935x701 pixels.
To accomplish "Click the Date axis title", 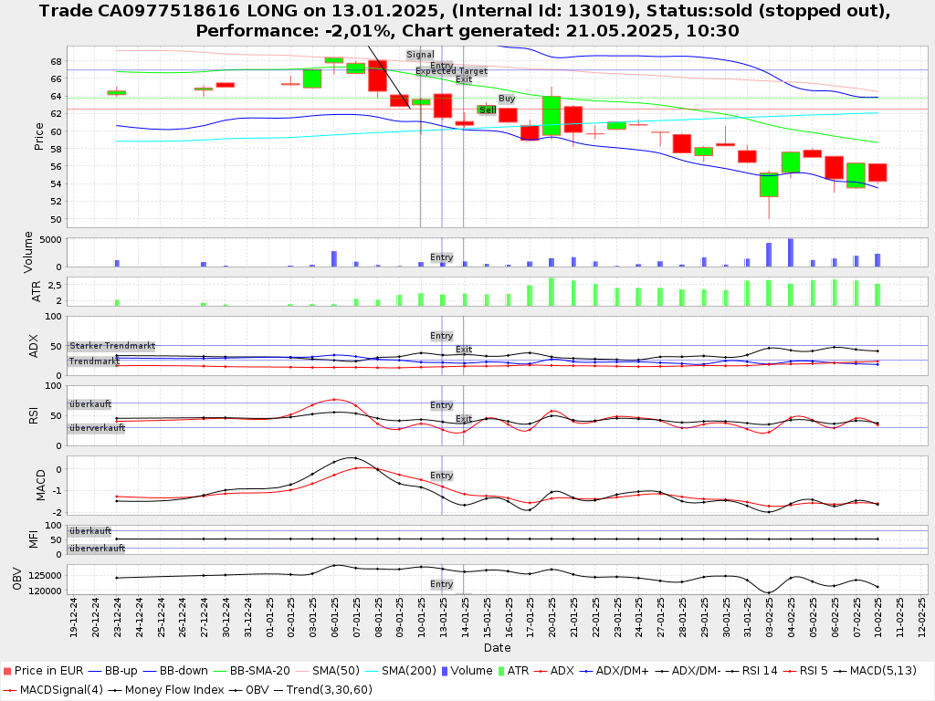I will (x=497, y=648).
